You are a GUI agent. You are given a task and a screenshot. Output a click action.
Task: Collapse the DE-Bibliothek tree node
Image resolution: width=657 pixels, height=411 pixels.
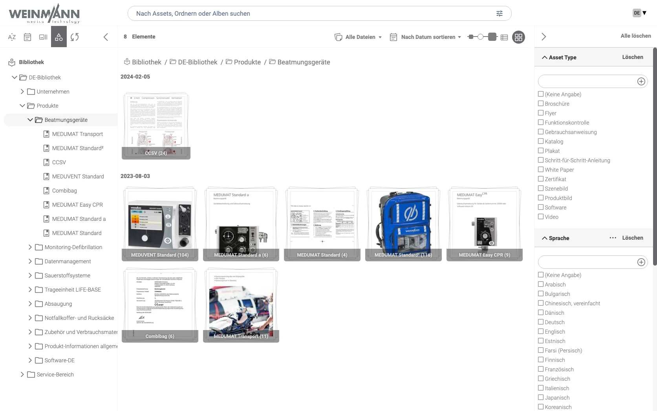[15, 77]
